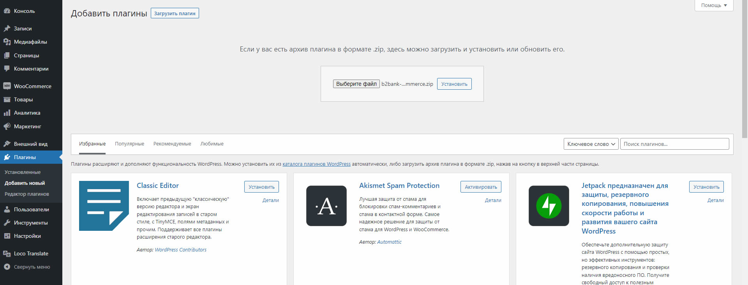The width and height of the screenshot is (748, 285).
Task: Expand the Помощь help dropdown
Action: [714, 5]
